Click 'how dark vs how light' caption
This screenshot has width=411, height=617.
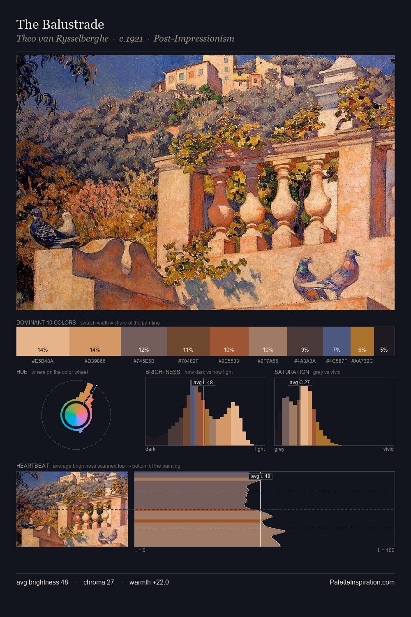[209, 372]
